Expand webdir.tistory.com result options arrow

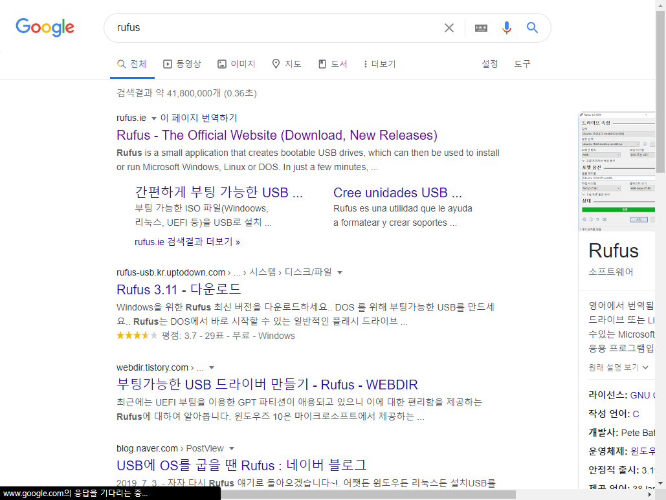pyautogui.click(x=212, y=367)
